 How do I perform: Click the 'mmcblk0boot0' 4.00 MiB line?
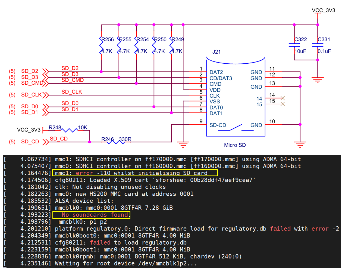(x=123, y=236)
